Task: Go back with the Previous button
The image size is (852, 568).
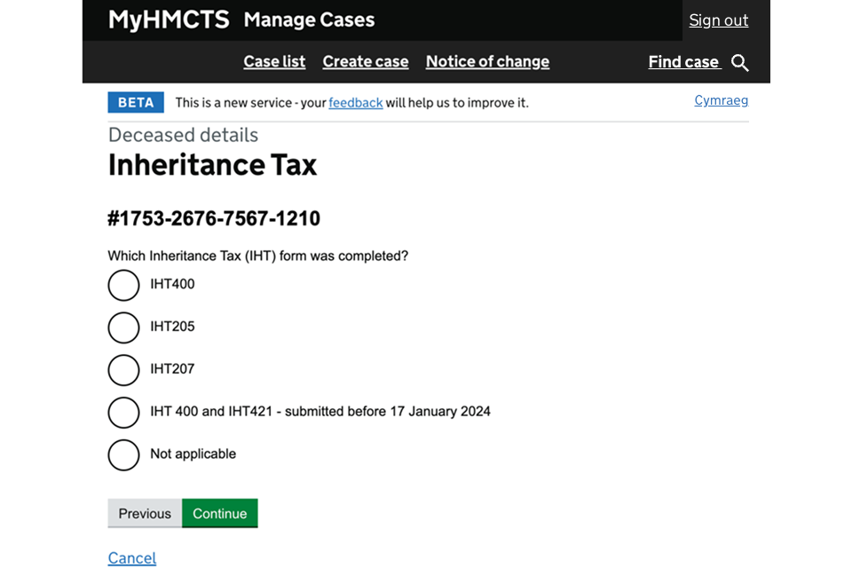Action: [x=145, y=513]
